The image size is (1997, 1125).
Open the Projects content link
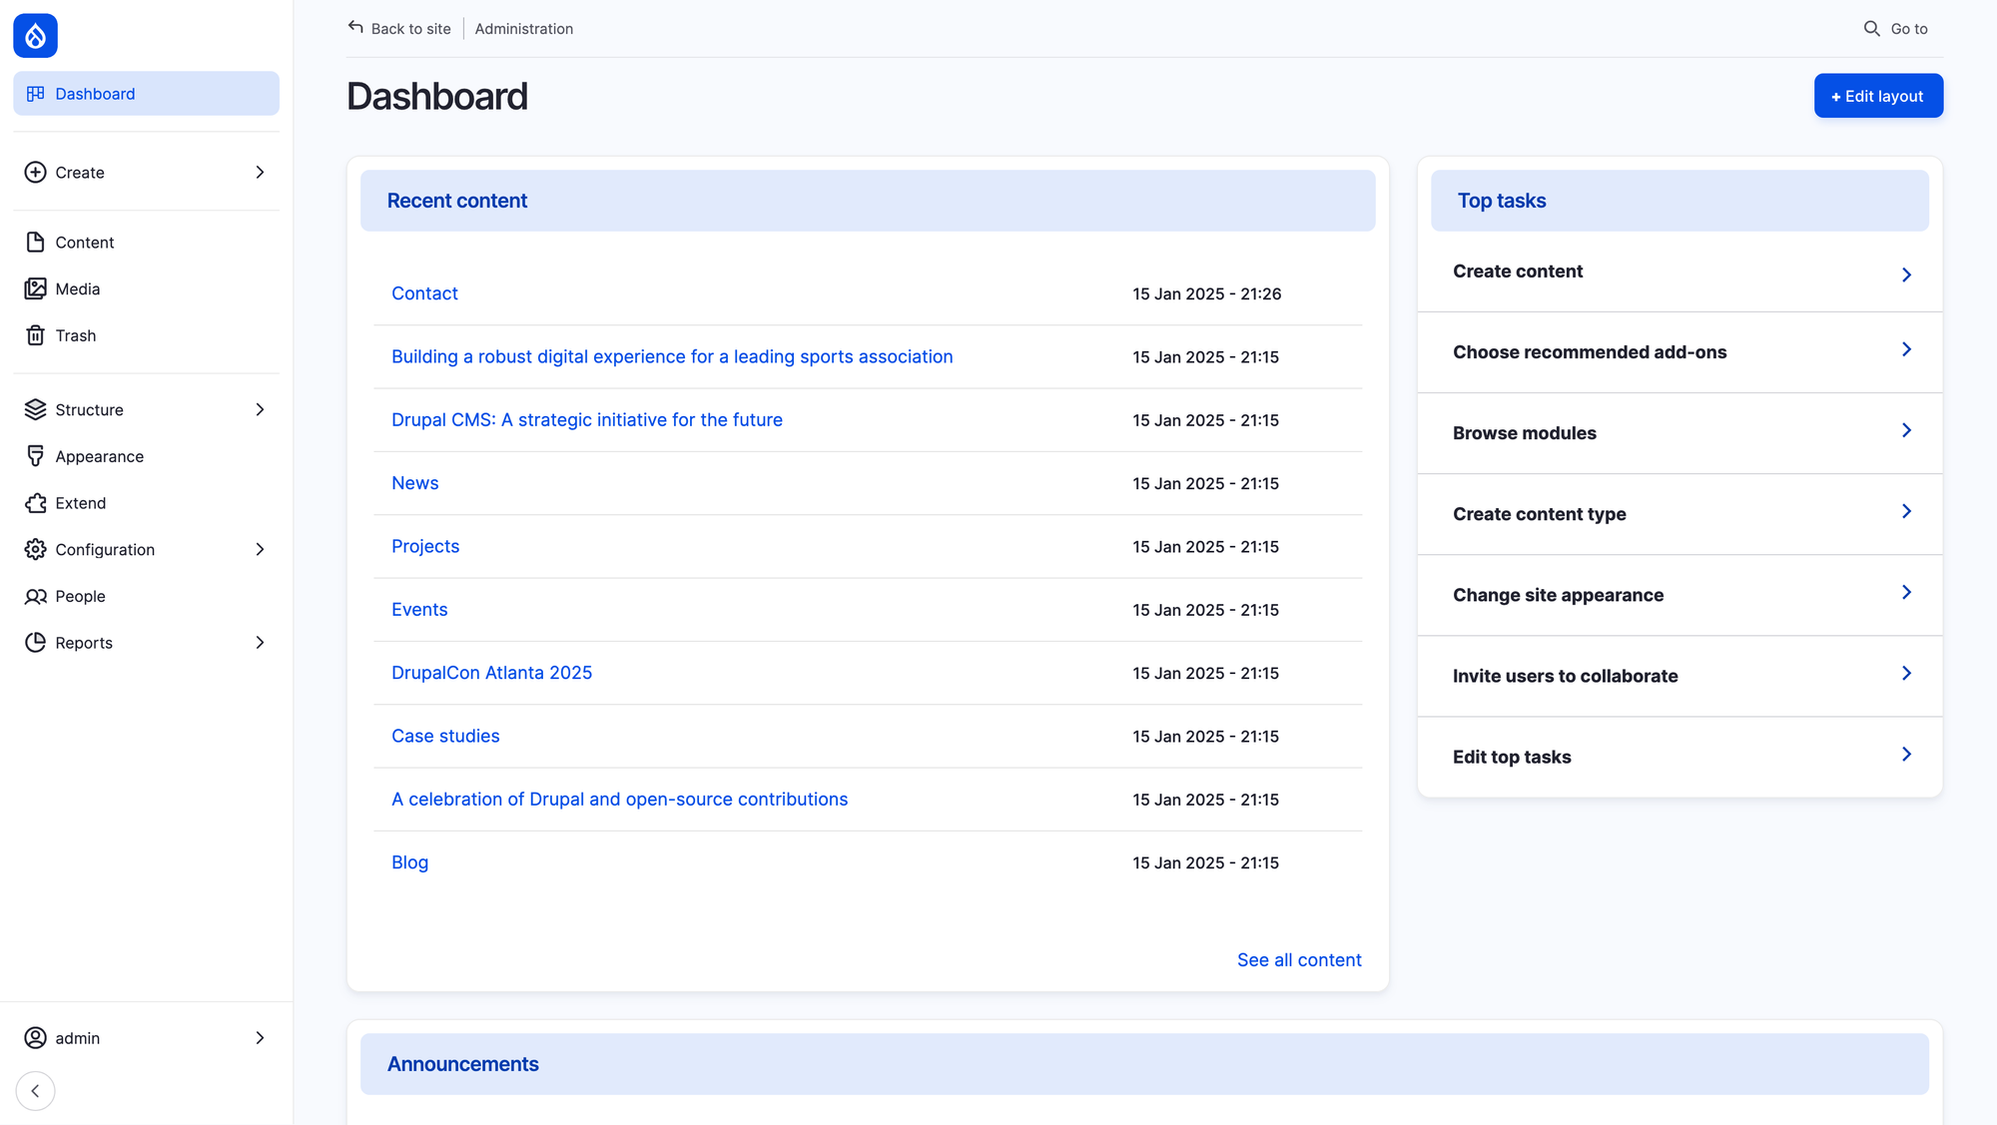coord(425,547)
